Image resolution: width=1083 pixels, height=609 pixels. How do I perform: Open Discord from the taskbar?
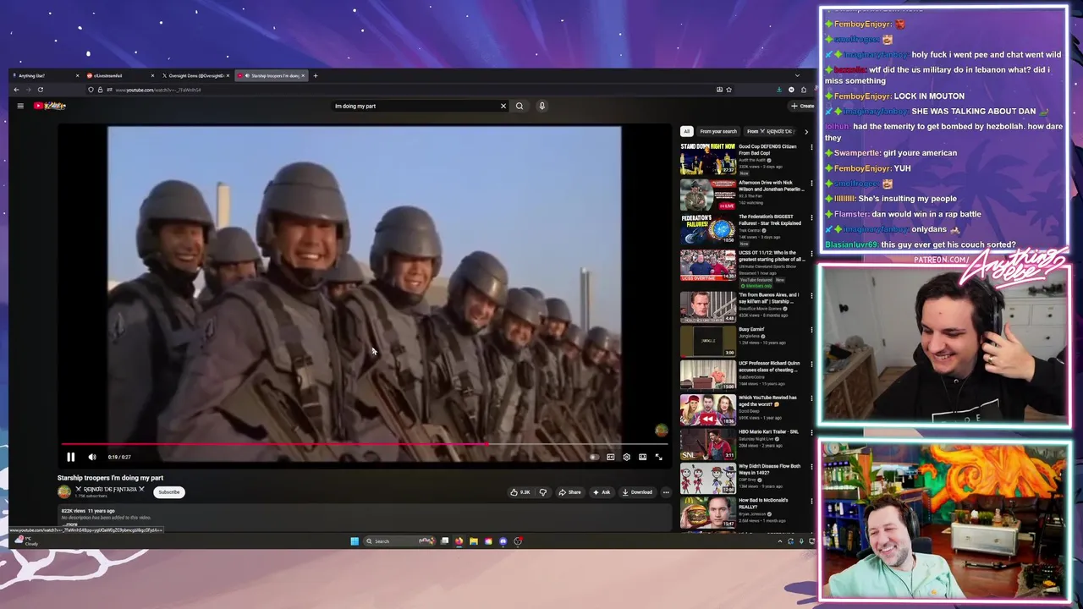tap(503, 541)
